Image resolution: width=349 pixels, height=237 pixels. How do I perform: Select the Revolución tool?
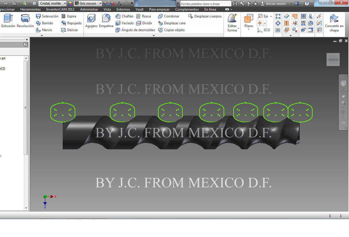25,21
